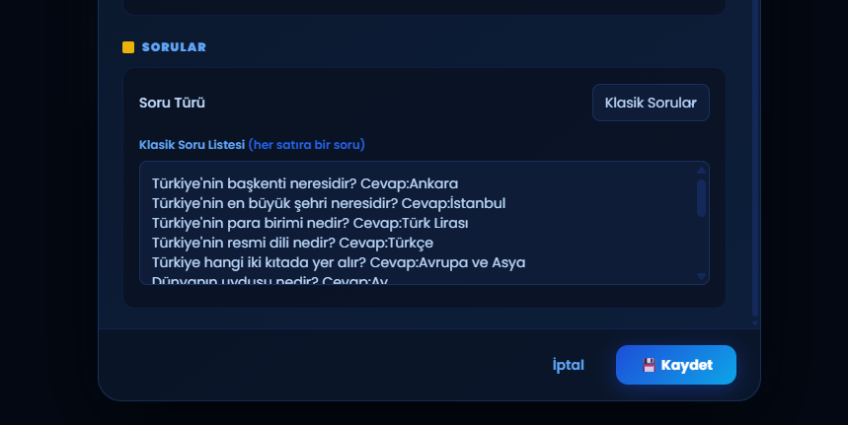Click the dialog scrollbar's down arrow
Viewport: 848px width, 425px height.
(x=755, y=322)
